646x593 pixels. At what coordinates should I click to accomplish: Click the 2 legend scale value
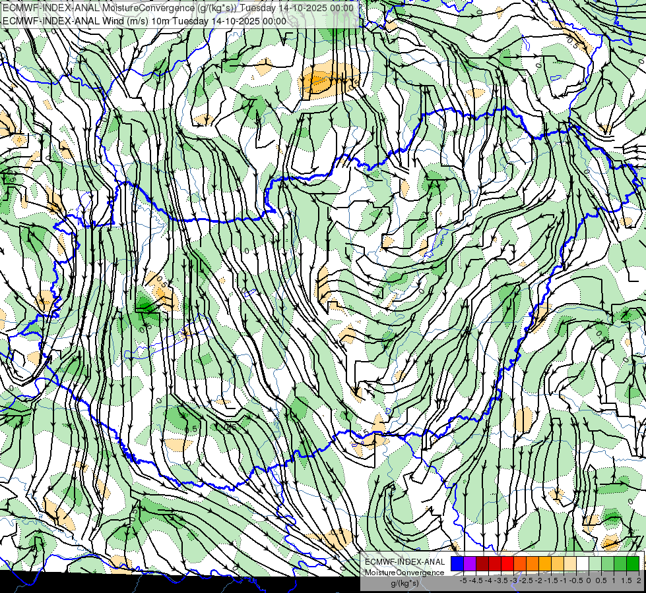(639, 580)
